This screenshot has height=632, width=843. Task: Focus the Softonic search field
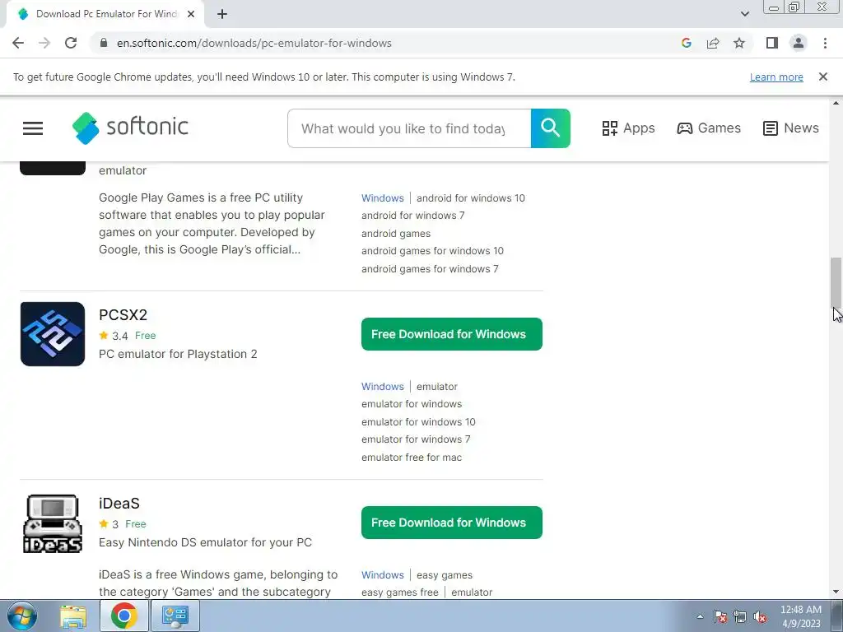tap(409, 128)
